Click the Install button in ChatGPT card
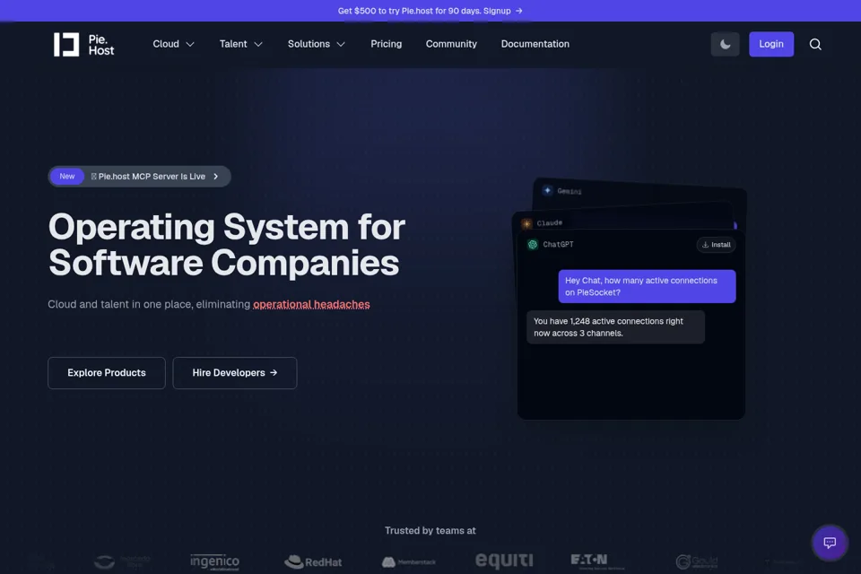 point(716,245)
